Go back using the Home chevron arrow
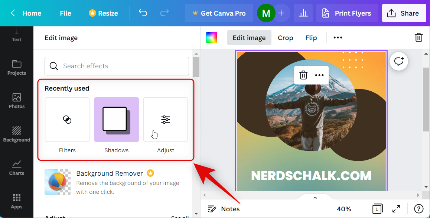430x218 pixels. [x=13, y=13]
